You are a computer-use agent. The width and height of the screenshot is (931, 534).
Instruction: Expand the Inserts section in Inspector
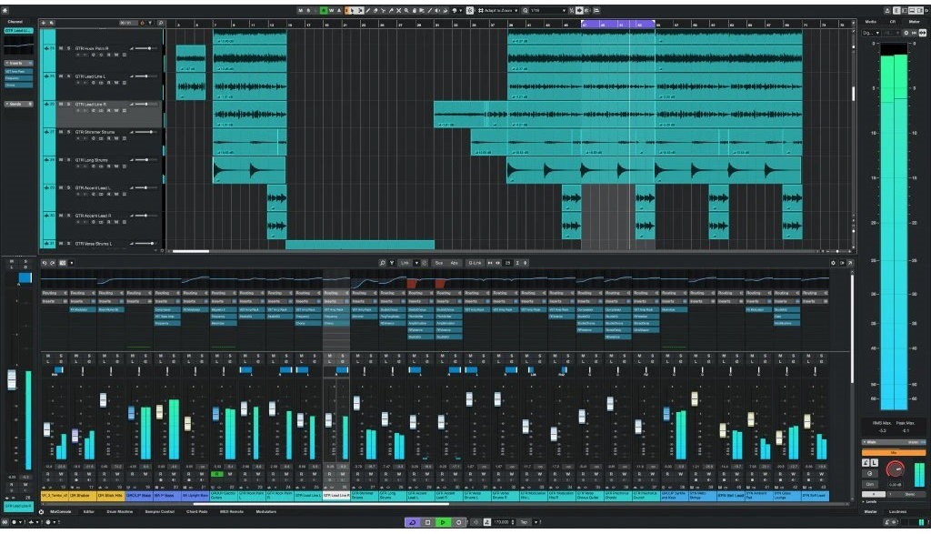pos(18,63)
